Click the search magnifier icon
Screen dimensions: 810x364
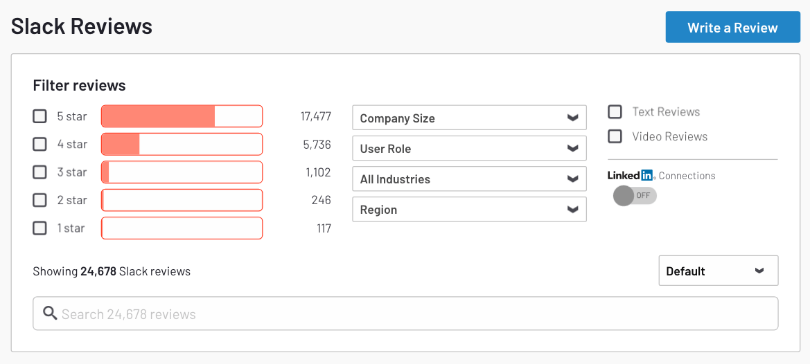(50, 313)
